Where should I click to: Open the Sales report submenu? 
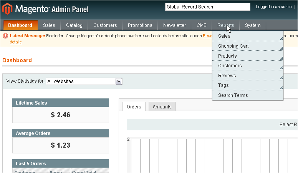point(224,36)
